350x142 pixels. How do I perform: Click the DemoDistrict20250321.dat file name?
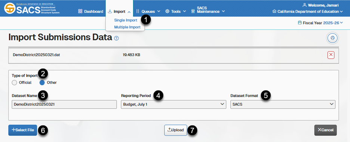pos(36,55)
